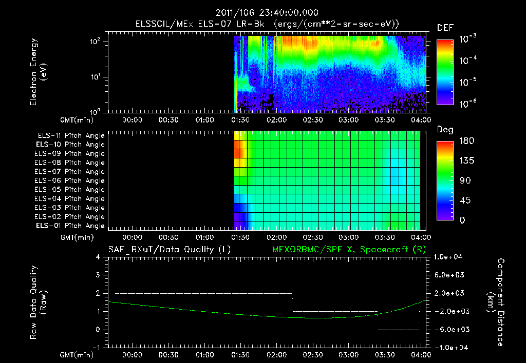The image size is (526, 363).
Task: Select the 180 value on the Deg scale
Action: click(x=466, y=140)
